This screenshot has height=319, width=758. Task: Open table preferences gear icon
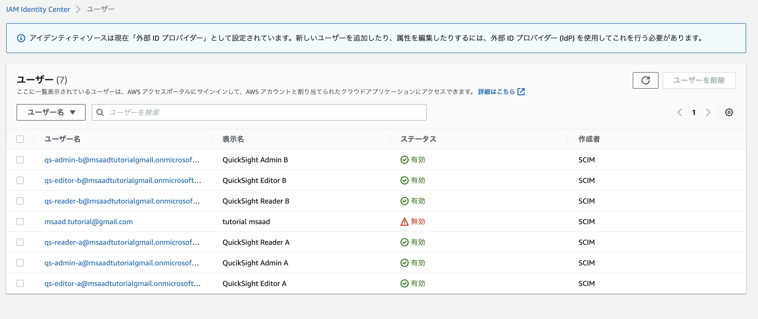coord(729,112)
